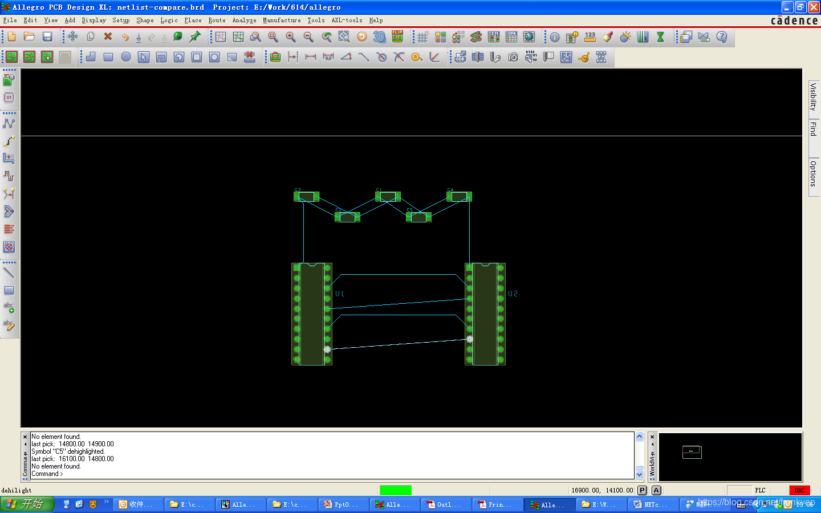Click the camera snapshot icon
The height and width of the screenshot is (513, 821).
tap(513, 57)
